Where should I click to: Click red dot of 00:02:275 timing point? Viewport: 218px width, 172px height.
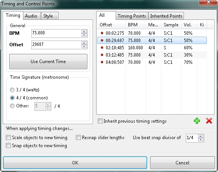click(102, 33)
